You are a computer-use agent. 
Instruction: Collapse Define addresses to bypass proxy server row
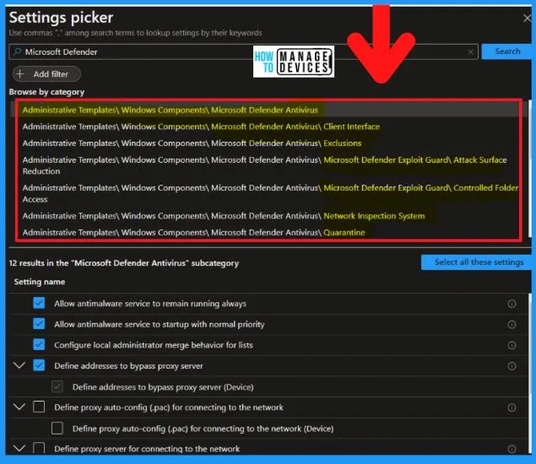(x=19, y=365)
